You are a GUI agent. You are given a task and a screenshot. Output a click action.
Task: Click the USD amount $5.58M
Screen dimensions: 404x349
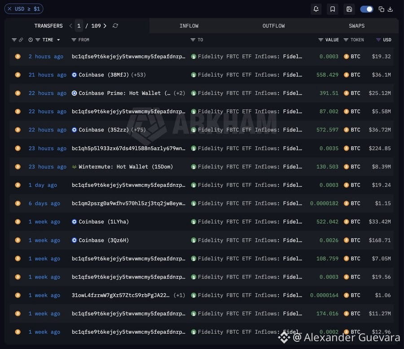tap(381, 112)
